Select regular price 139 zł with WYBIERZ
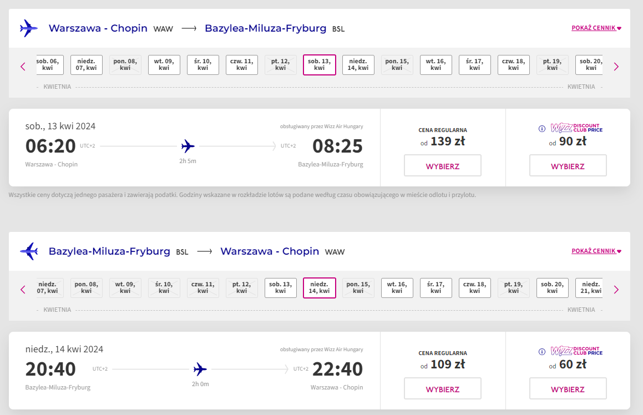The width and height of the screenshot is (643, 415). 443,166
